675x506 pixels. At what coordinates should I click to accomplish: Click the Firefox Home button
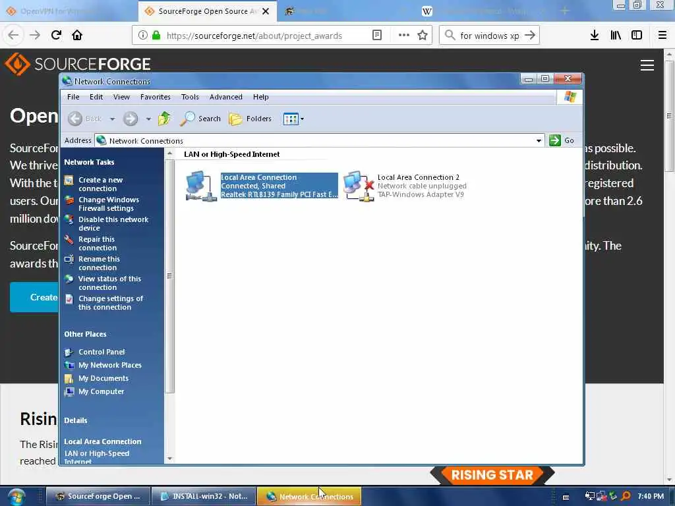(77, 35)
